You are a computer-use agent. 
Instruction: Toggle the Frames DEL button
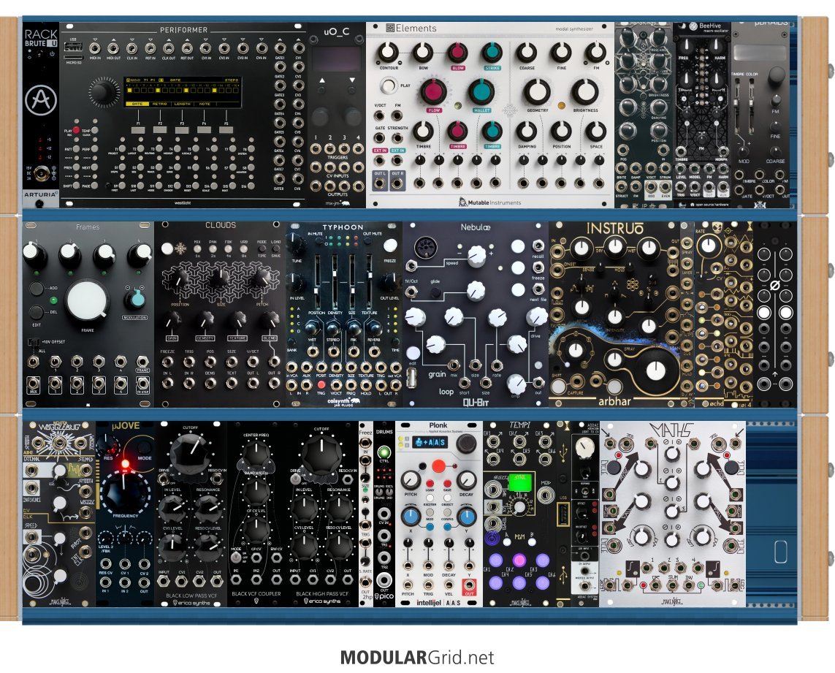click(x=37, y=312)
